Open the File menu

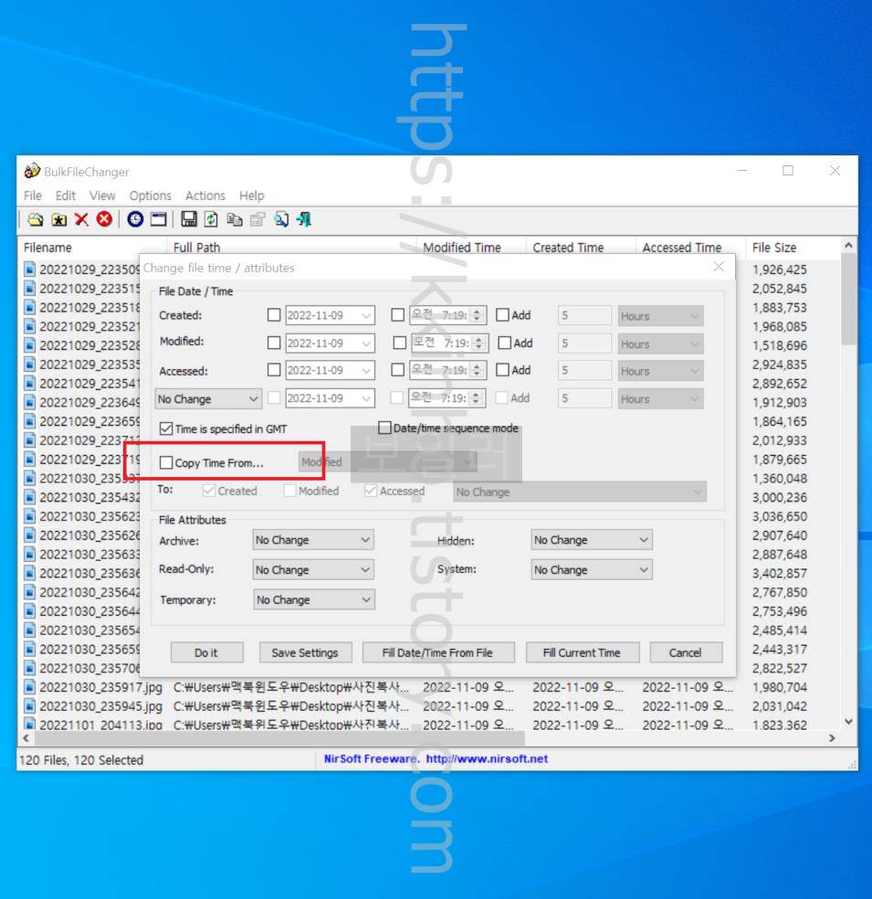33,196
